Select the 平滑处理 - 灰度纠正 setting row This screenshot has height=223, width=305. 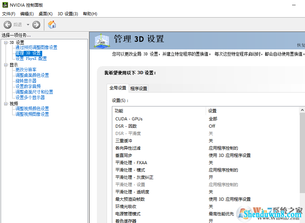point(206,177)
